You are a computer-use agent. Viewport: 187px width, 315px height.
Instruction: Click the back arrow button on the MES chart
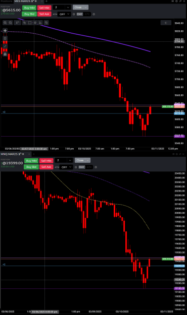pyautogui.click(x=166, y=23)
